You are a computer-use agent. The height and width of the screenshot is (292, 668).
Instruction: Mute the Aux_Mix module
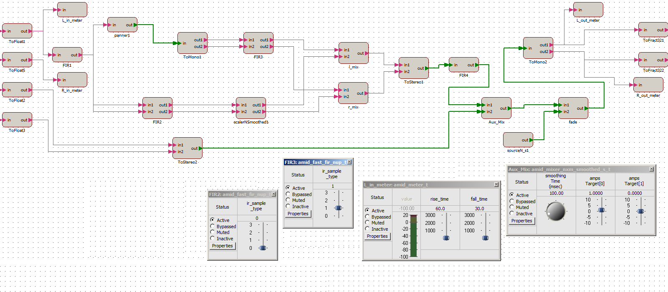pos(511,207)
